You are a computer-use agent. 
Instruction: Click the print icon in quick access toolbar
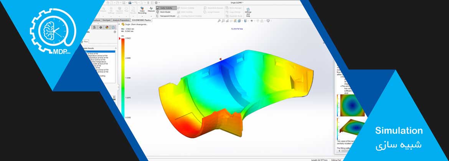(x=130, y=3)
